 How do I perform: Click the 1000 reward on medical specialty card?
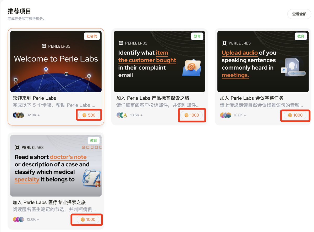tap(88, 219)
